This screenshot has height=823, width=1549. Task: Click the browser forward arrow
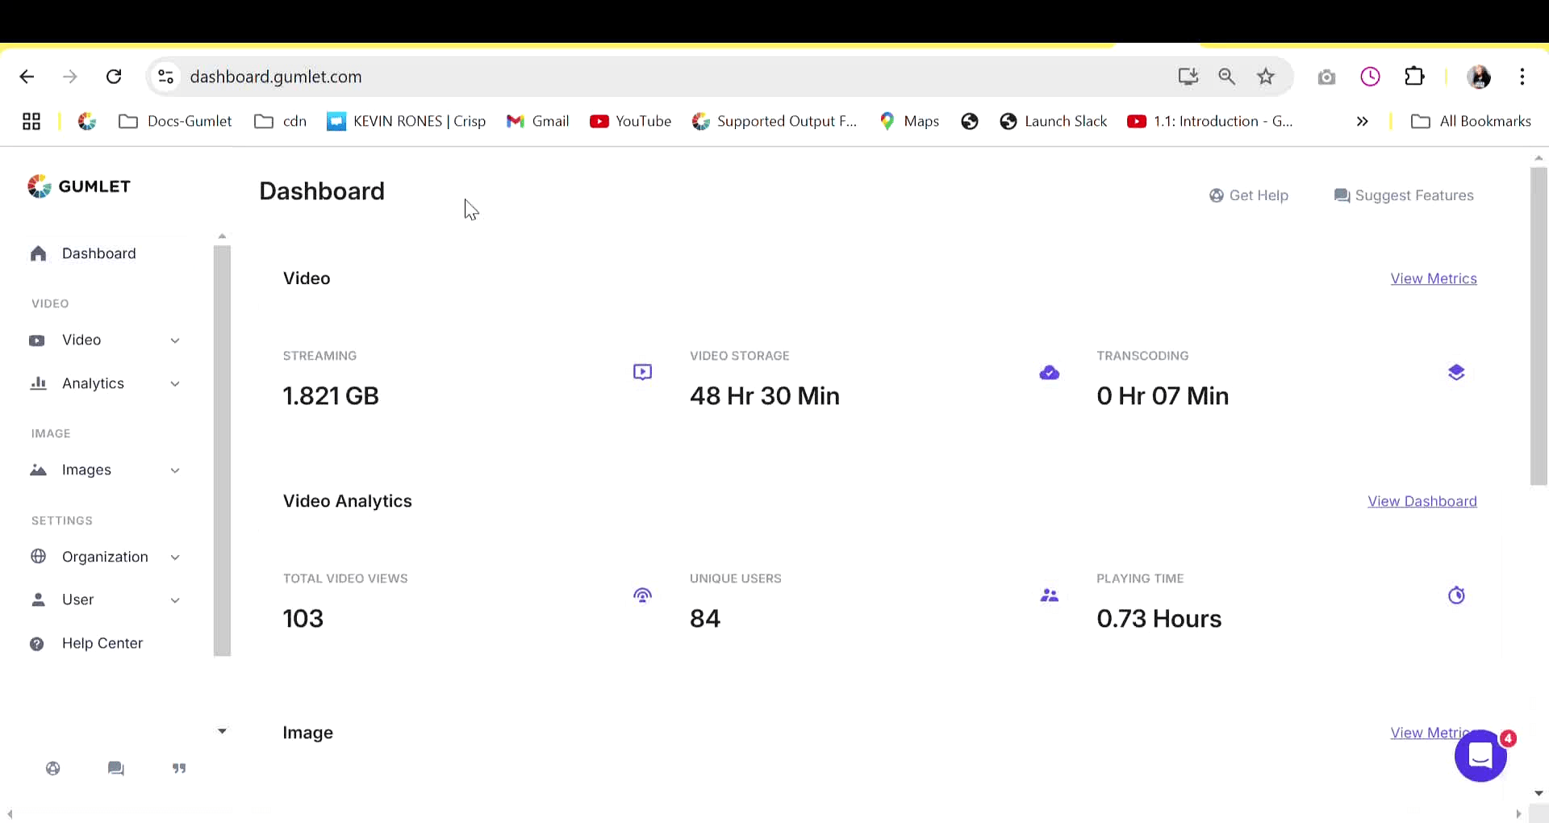click(70, 77)
